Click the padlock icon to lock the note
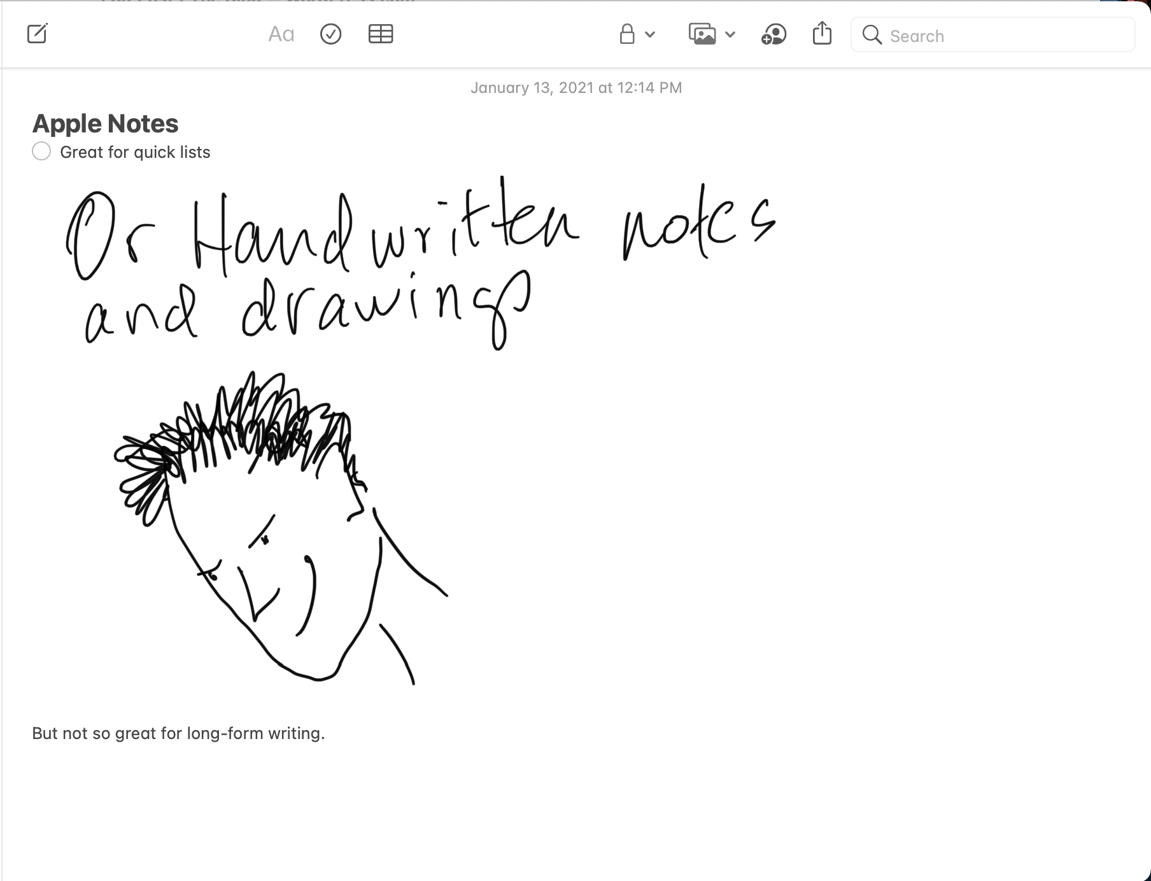This screenshot has width=1151, height=881. [627, 34]
